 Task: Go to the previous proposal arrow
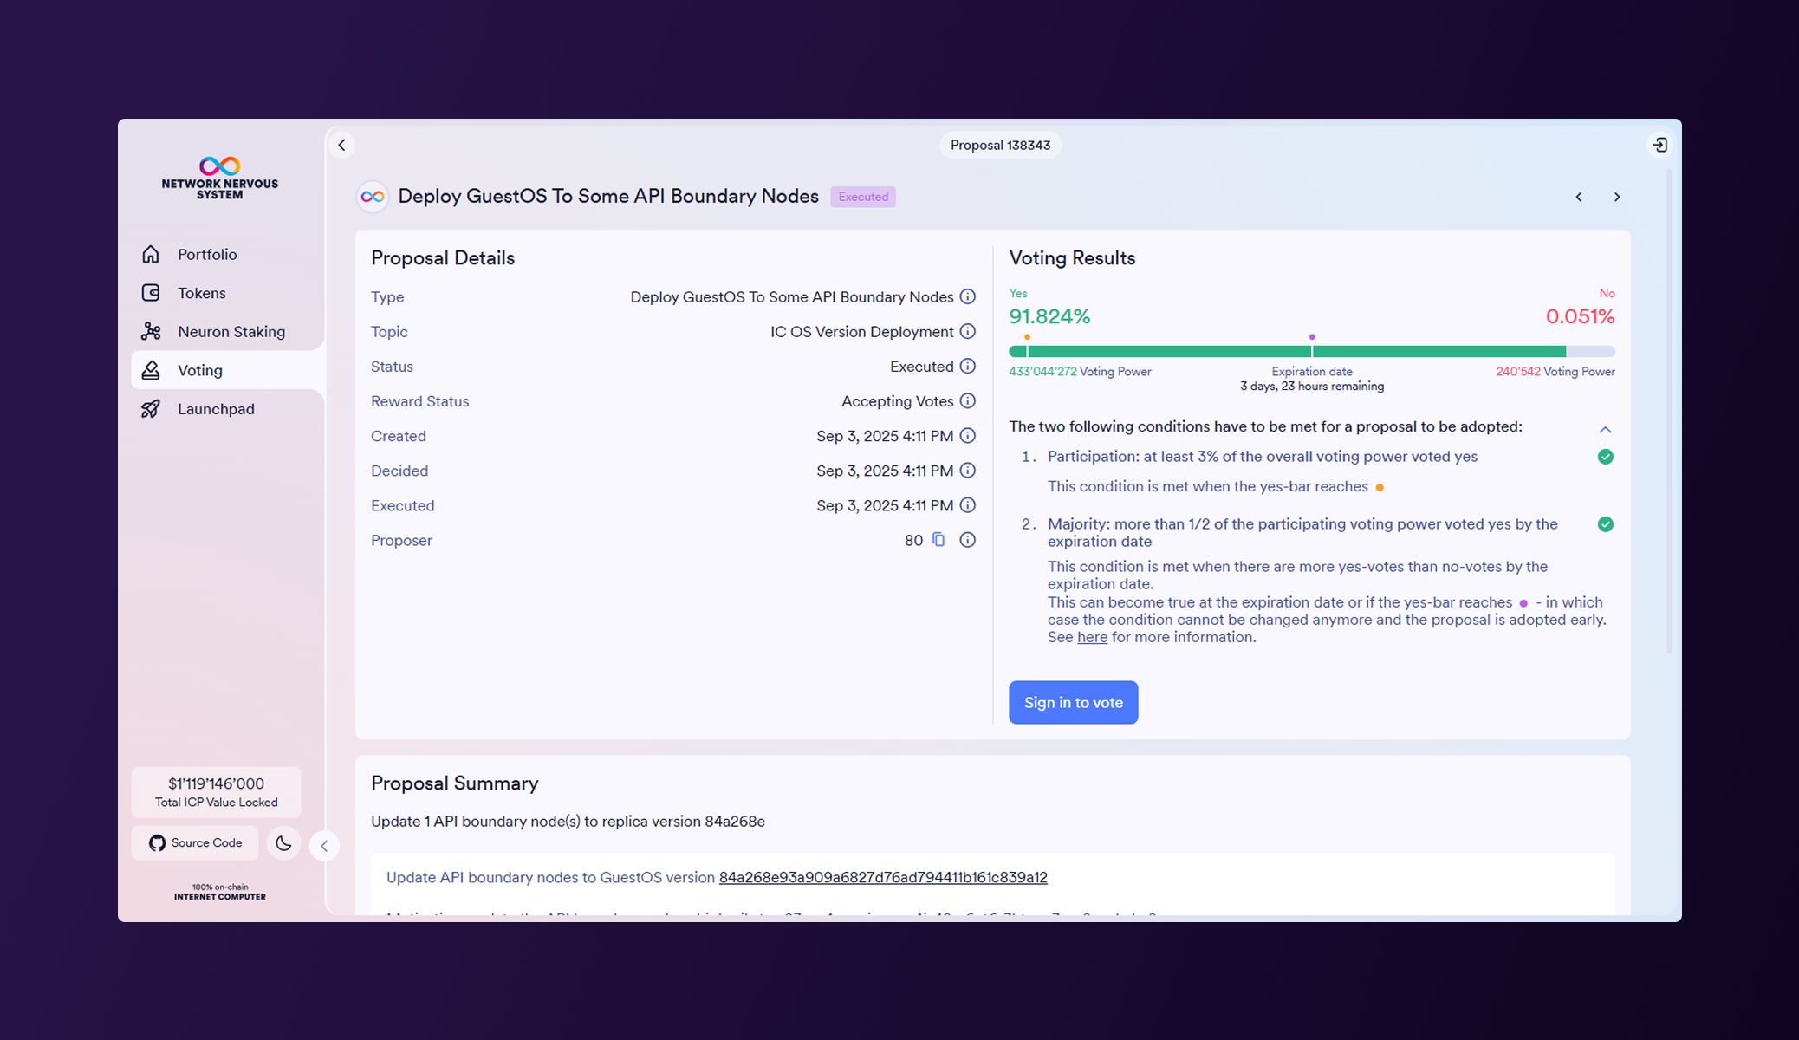[x=1579, y=197]
